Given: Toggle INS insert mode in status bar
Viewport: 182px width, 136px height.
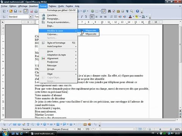Looking at the screenshot, I should tap(79, 129).
